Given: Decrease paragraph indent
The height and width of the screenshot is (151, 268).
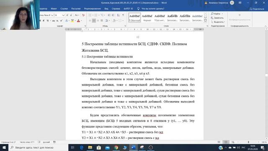Looking at the screenshot, I should pos(109,15).
